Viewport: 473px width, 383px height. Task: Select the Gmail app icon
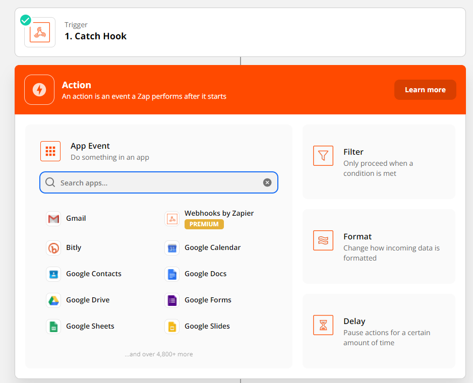53,219
